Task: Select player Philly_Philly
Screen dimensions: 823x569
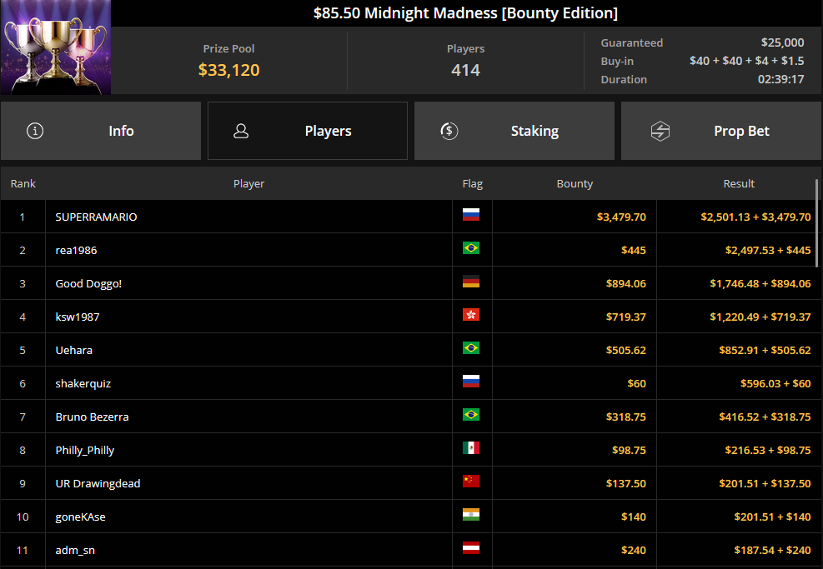Action: [84, 450]
